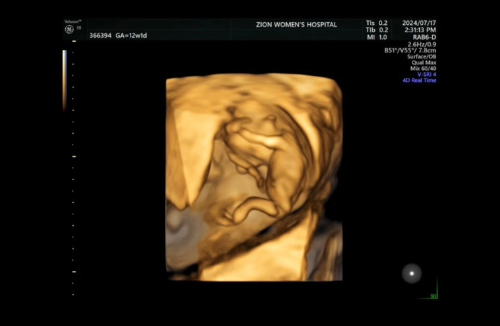Click the time 2:31:13 PM
The width and height of the screenshot is (500, 326).
[421, 30]
